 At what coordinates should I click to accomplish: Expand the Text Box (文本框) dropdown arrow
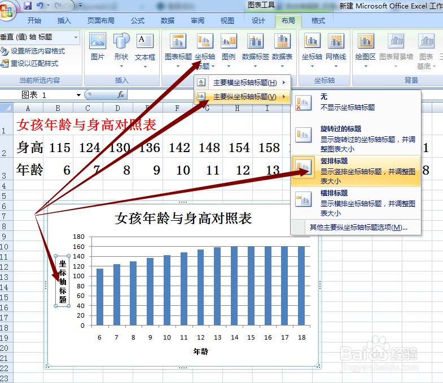click(145, 66)
